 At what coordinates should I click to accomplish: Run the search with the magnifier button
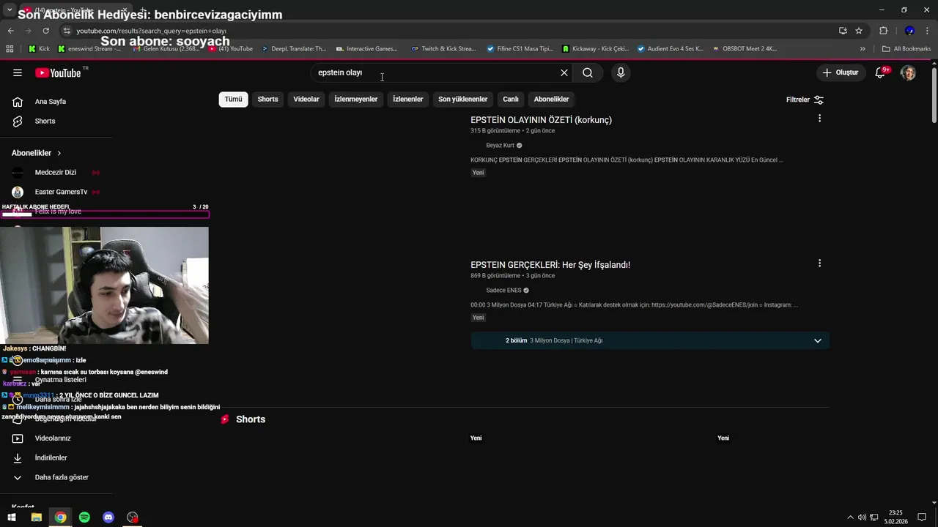coord(588,72)
